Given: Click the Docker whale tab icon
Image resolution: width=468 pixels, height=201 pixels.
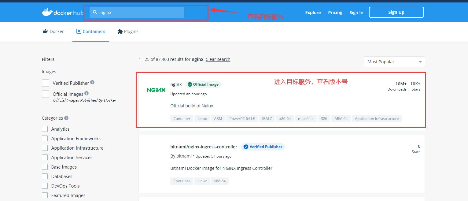Looking at the screenshot, I should [x=45, y=31].
